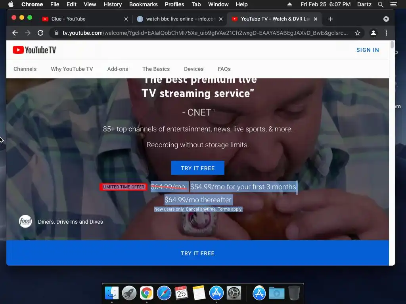Click the eject icon in menu bar

(x=290, y=4)
